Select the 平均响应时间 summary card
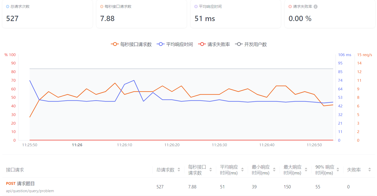 tap(236, 14)
